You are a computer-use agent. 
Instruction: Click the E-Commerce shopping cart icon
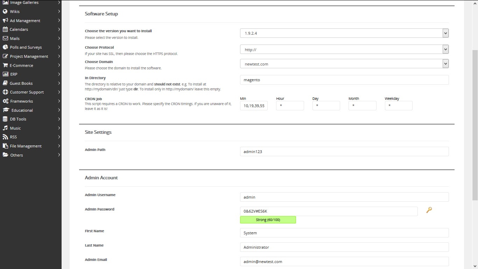coord(5,65)
